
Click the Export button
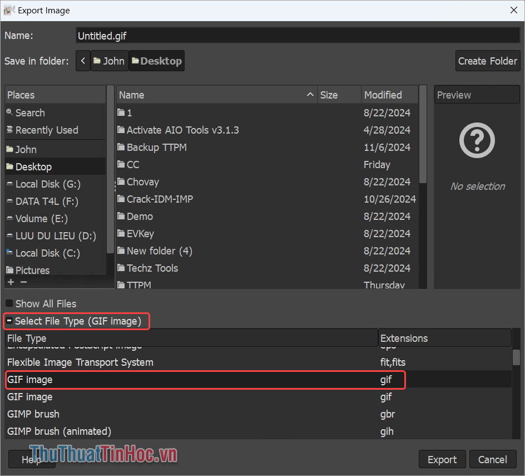[x=442, y=459]
